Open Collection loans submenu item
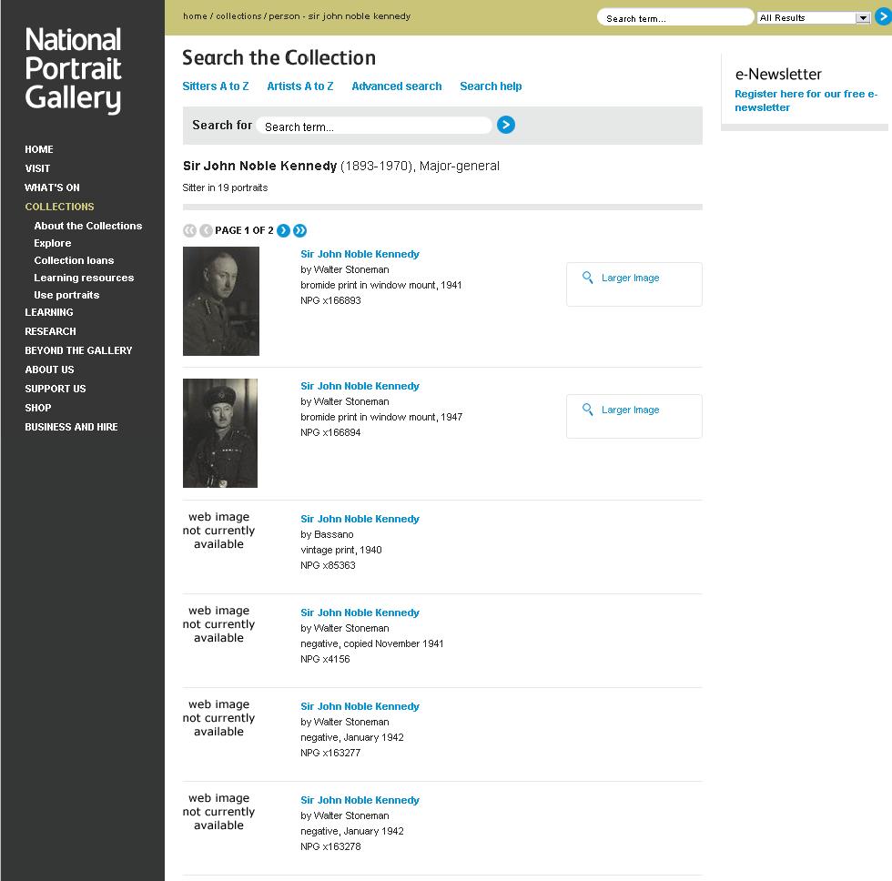Viewport: 892px width, 881px height. (x=74, y=260)
